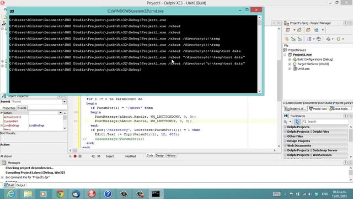Click the orange sync gear icon in Project Manager
This screenshot has height=199, width=353.
pos(287,39)
